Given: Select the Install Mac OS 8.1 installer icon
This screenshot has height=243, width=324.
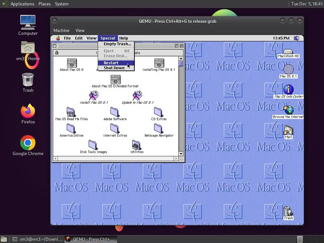Looking at the screenshot, I should coord(94,96).
